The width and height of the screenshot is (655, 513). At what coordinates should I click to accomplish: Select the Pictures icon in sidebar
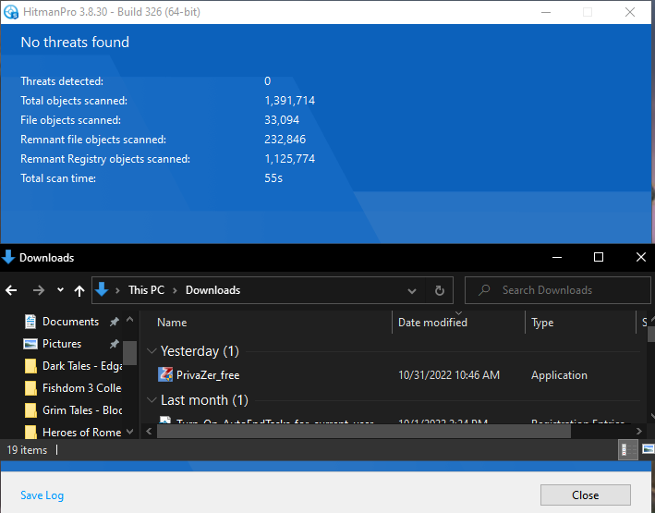pyautogui.click(x=30, y=344)
